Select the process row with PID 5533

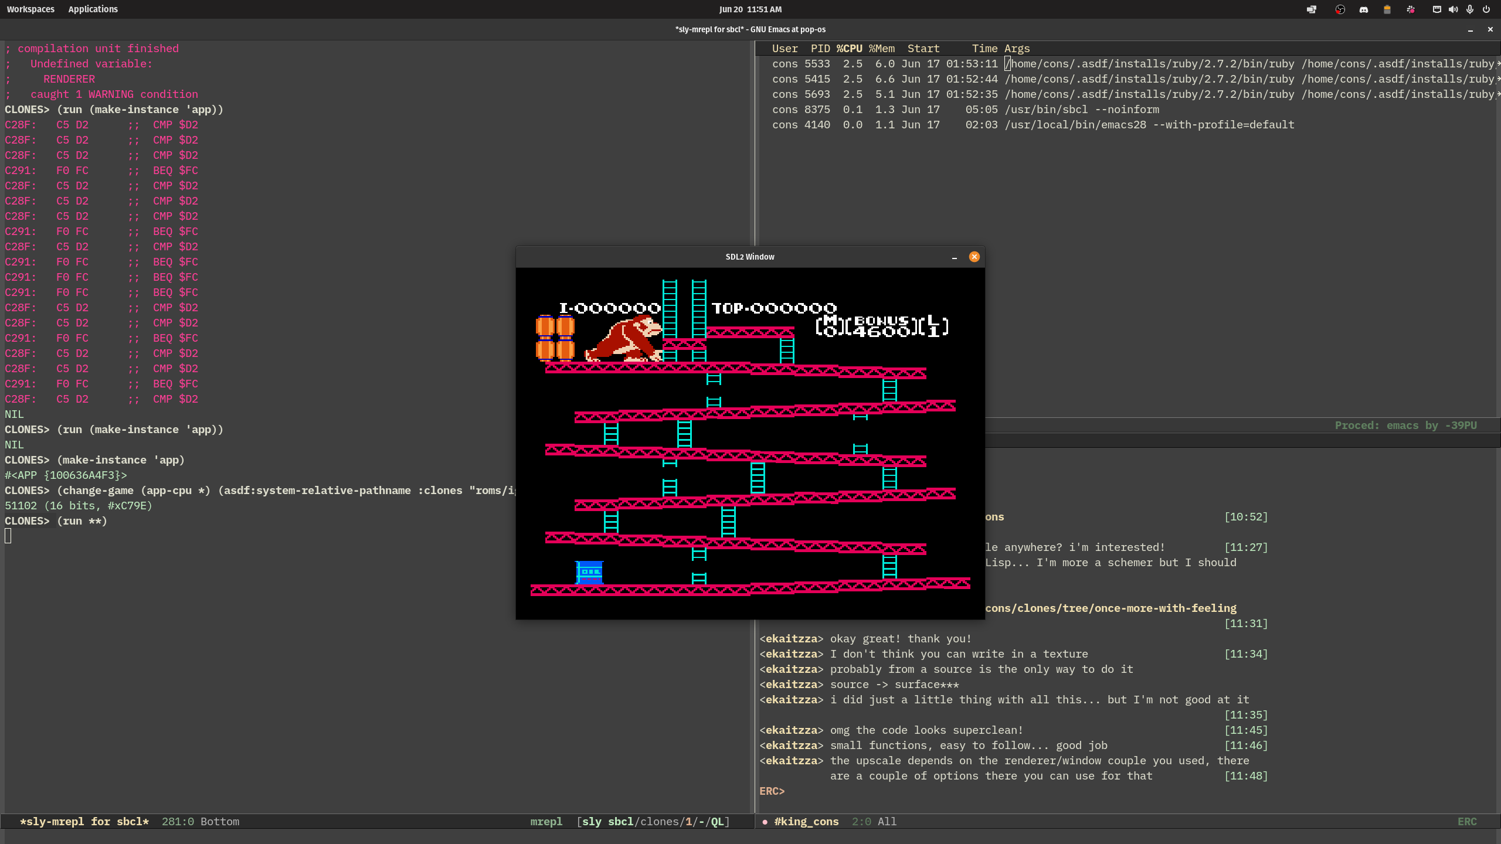tap(1129, 64)
